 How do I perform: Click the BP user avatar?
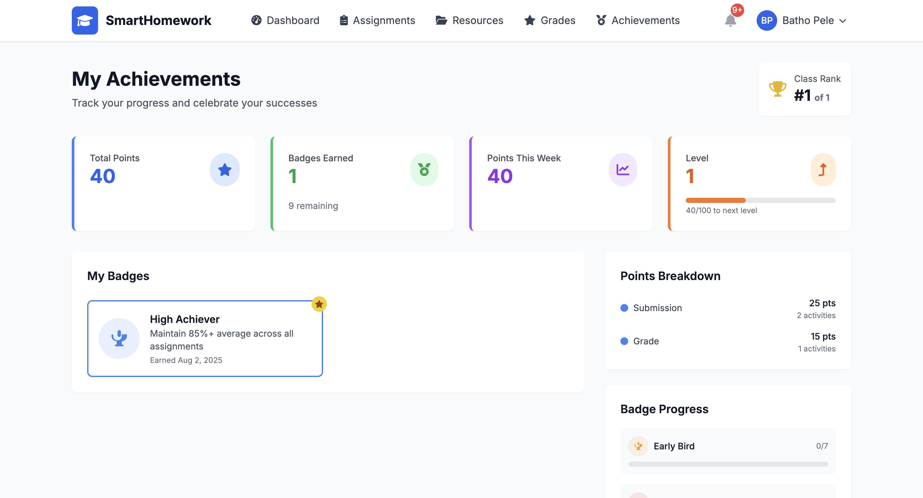766,20
